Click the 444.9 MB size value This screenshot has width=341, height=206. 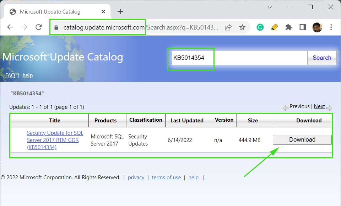tap(249, 140)
